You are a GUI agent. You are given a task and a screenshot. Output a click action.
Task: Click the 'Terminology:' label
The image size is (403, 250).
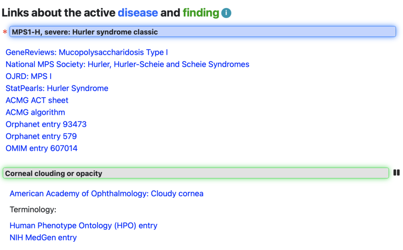(33, 210)
